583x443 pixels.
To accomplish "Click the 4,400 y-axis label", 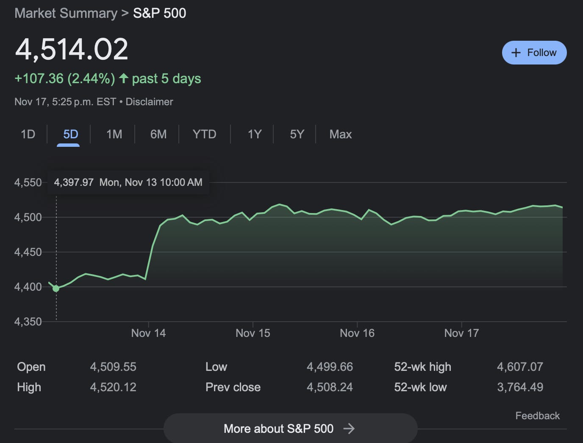I will tap(28, 287).
